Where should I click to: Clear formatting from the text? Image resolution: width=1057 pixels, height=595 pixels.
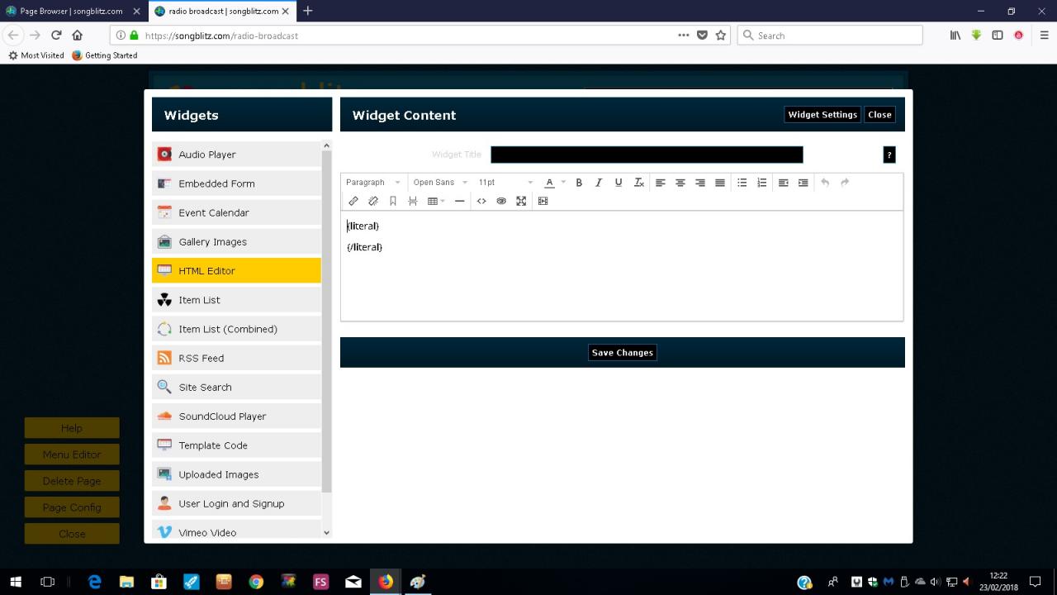(x=638, y=183)
